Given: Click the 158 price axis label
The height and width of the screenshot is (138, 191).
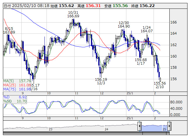Looking at the screenshot, I should (173, 68).
